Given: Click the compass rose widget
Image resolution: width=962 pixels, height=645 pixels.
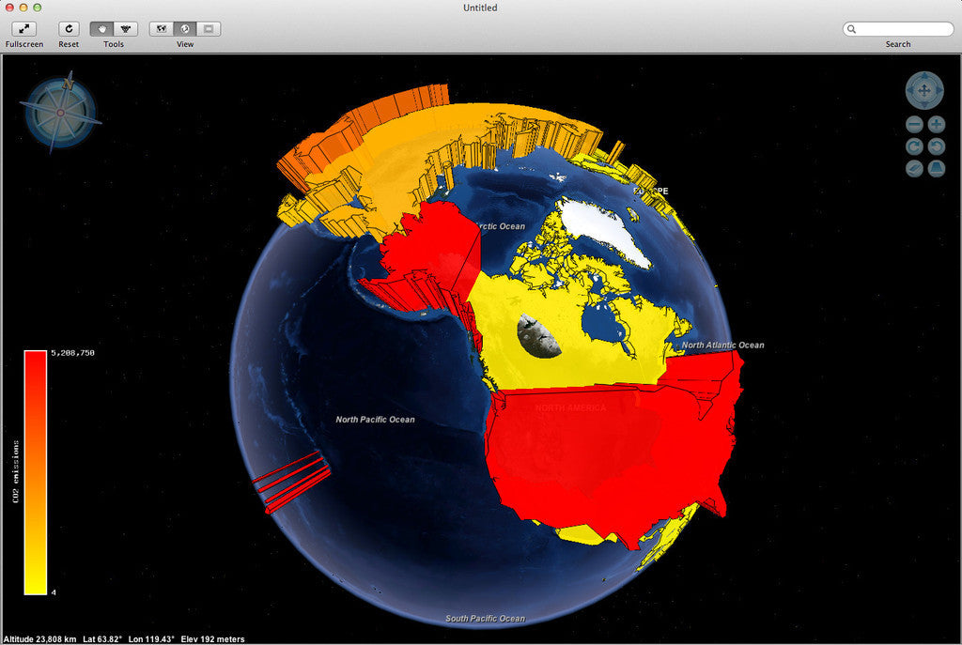Looking at the screenshot, I should coord(61,113).
